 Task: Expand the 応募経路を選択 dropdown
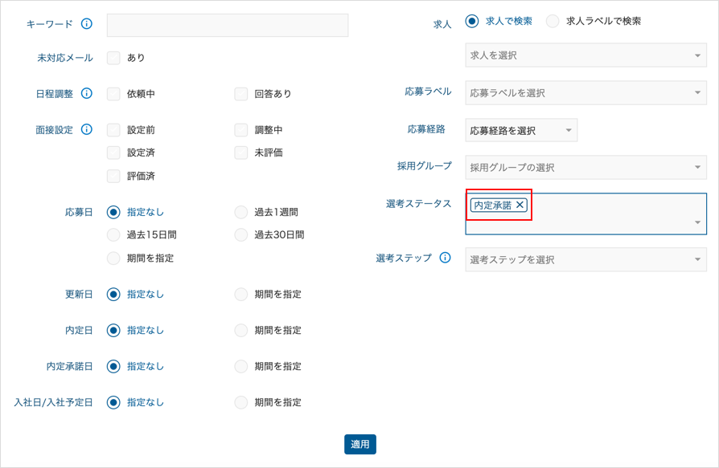[x=521, y=130]
